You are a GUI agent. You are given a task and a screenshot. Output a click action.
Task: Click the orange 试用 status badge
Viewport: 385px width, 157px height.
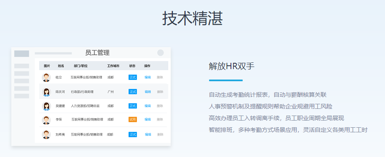[133, 119]
